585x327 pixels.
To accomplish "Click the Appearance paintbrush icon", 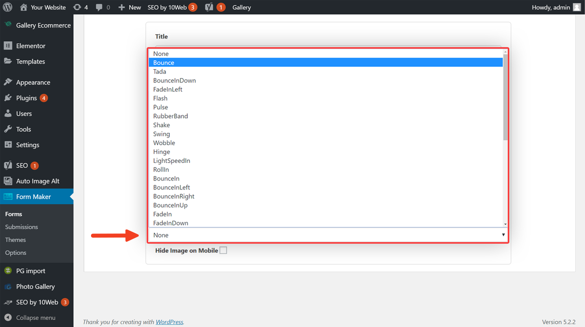I will coord(8,82).
